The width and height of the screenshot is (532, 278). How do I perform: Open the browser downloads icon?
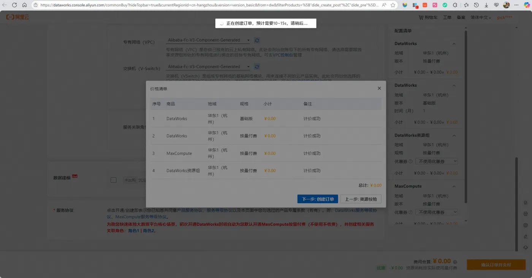pyautogui.click(x=486, y=5)
